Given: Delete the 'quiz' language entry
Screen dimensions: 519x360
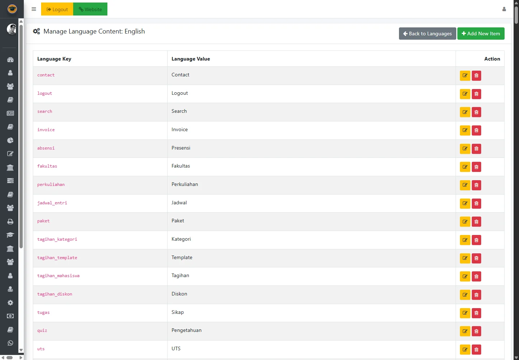Looking at the screenshot, I should click(476, 331).
